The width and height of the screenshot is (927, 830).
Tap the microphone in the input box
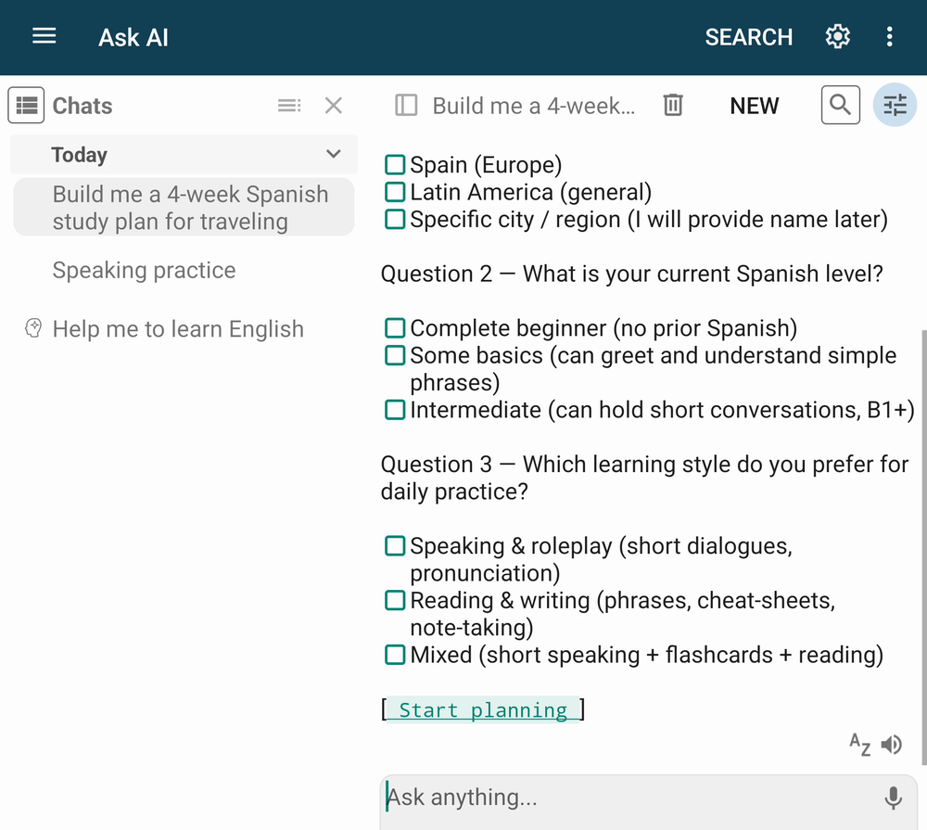point(893,798)
